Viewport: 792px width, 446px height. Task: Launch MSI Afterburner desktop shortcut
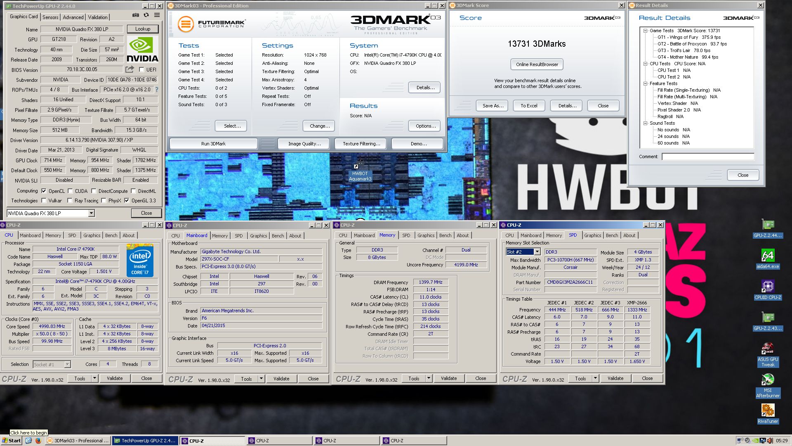point(768,386)
